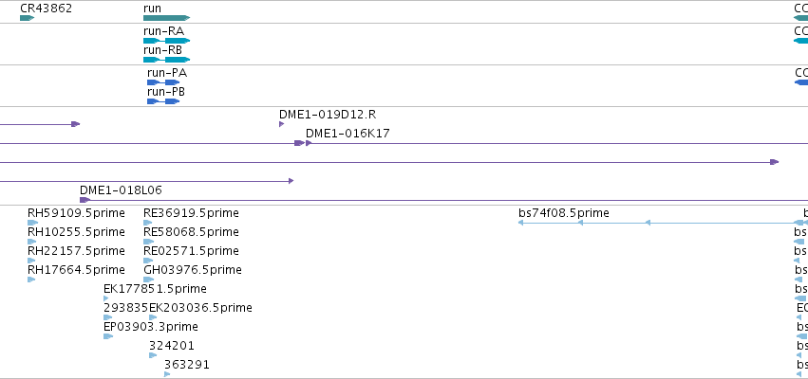Select the run-RB transcript glyph
Viewport: 808px width, 379px height.
click(166, 60)
